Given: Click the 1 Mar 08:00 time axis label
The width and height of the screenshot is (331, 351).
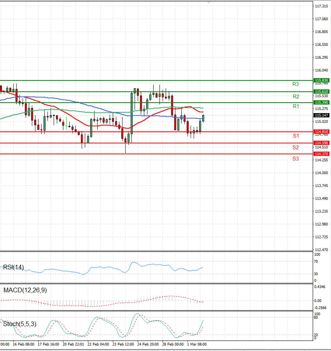Looking at the screenshot, I should click(197, 344).
